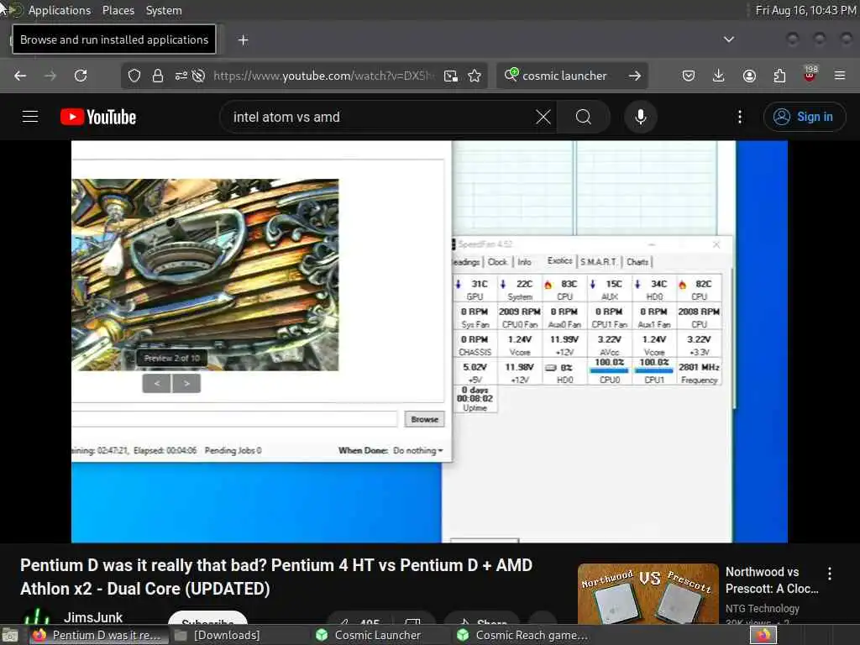The width and height of the screenshot is (860, 645).
Task: Expand the list all tabs dropdown
Action: (x=728, y=39)
